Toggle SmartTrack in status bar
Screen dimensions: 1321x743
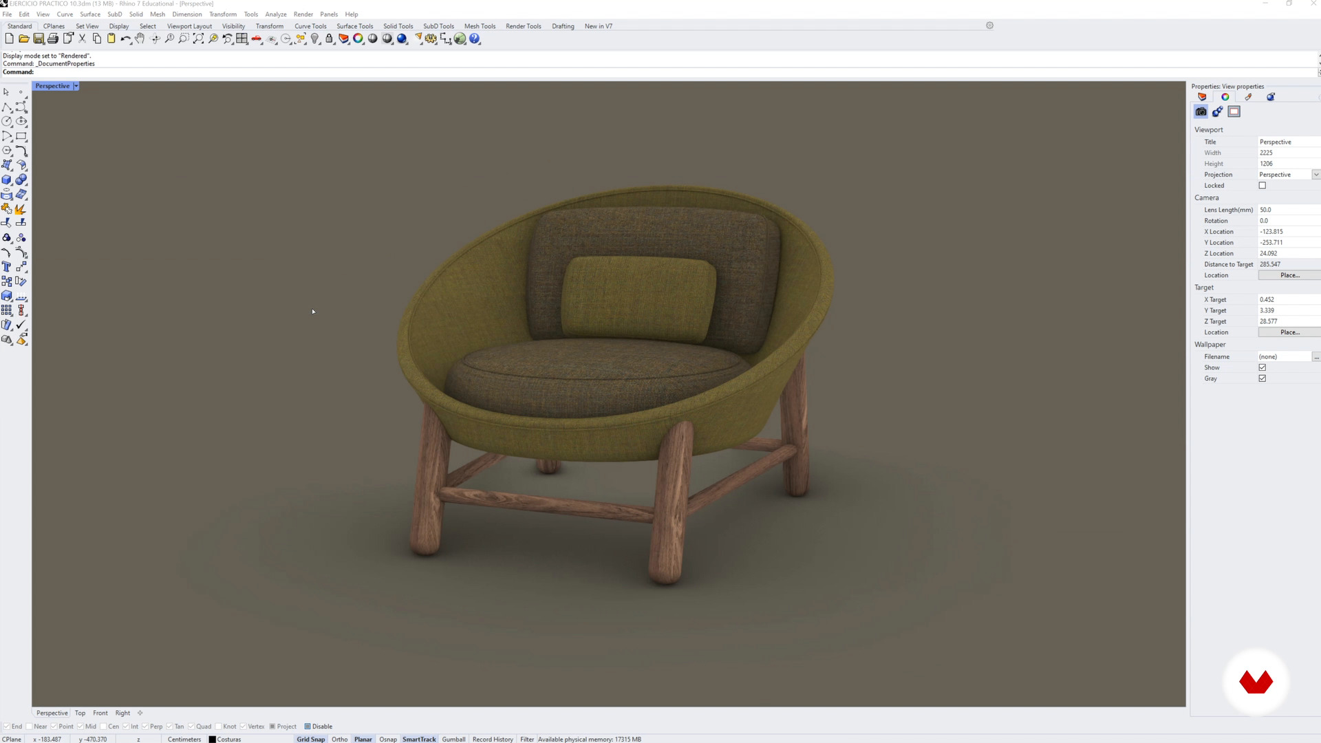(x=419, y=740)
